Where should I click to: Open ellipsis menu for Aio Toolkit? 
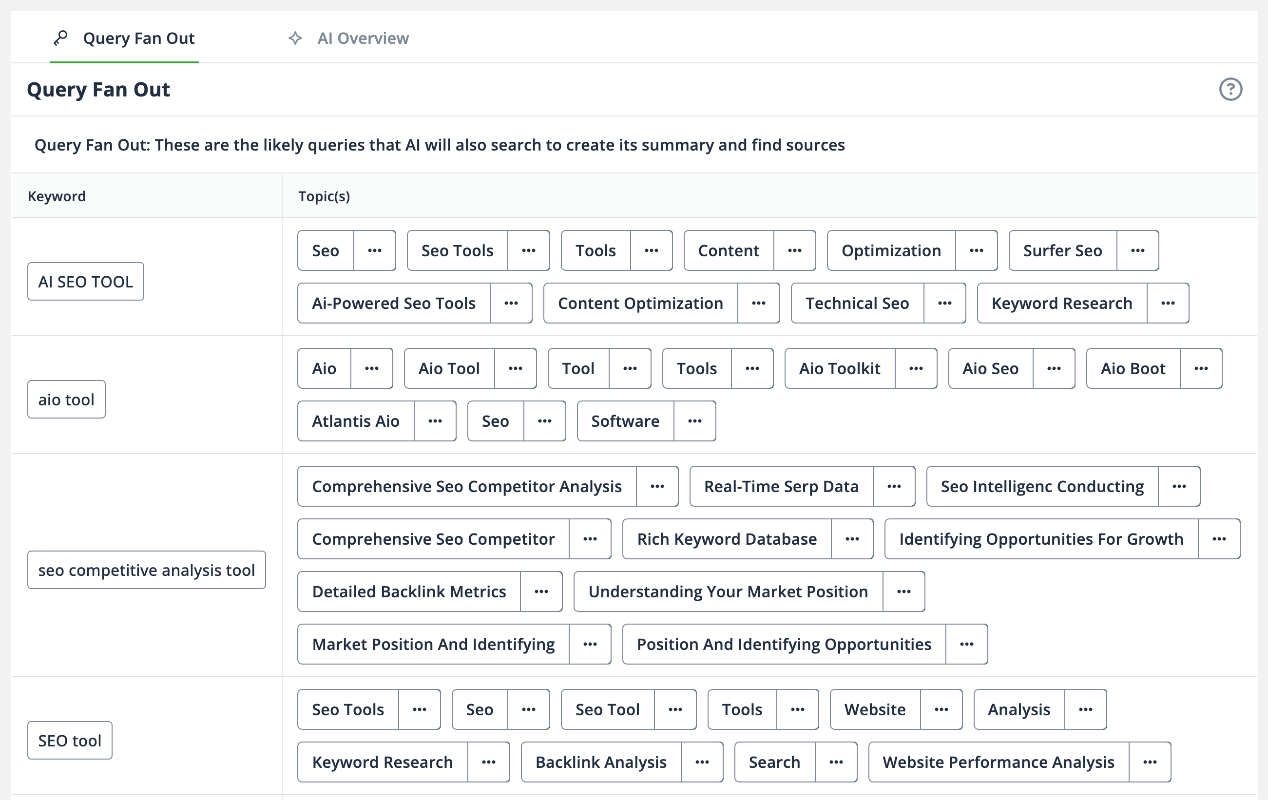(x=916, y=368)
